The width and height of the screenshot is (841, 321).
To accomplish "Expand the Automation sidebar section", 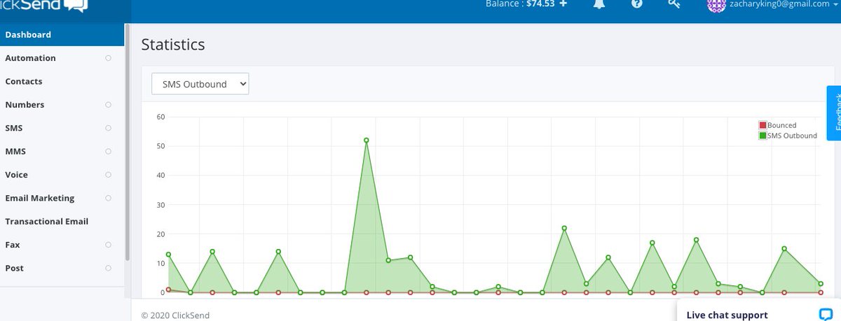I will [x=108, y=58].
